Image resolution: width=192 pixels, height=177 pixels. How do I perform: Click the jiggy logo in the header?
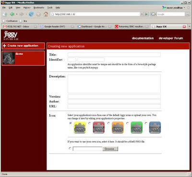pyautogui.click(x=11, y=35)
